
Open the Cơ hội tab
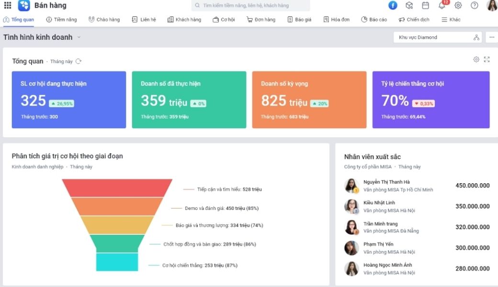[224, 20]
